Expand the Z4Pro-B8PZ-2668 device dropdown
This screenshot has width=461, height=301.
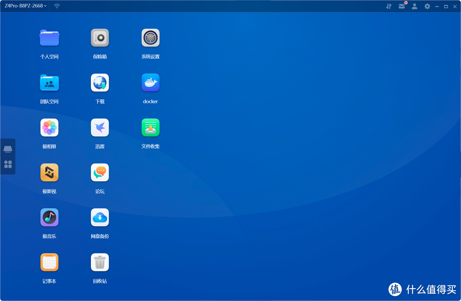[x=26, y=6]
